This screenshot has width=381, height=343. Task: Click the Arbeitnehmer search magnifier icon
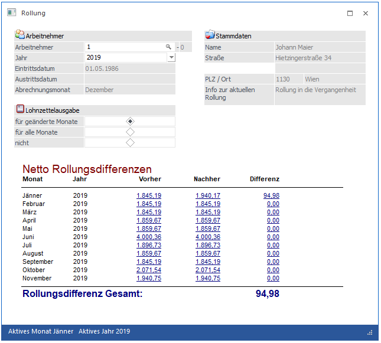168,47
